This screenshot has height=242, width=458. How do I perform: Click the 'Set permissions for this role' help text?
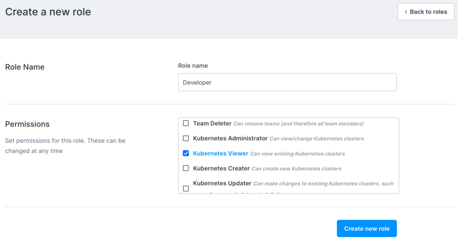click(65, 146)
